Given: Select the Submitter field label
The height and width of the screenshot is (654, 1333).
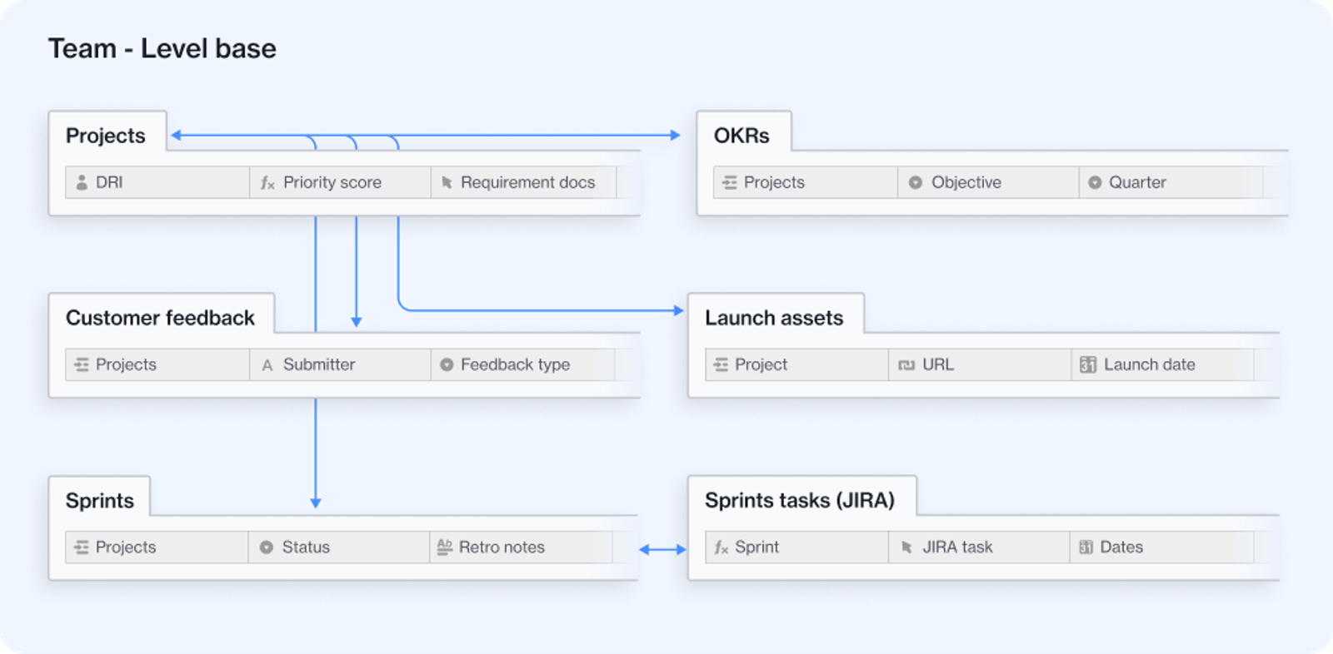Looking at the screenshot, I should (319, 364).
